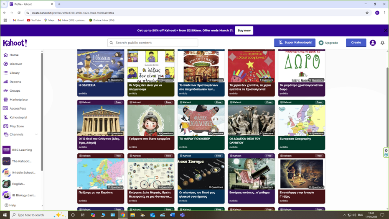The width and height of the screenshot is (389, 219).
Task: Open the Maps bookmark
Action: click(x=49, y=20)
